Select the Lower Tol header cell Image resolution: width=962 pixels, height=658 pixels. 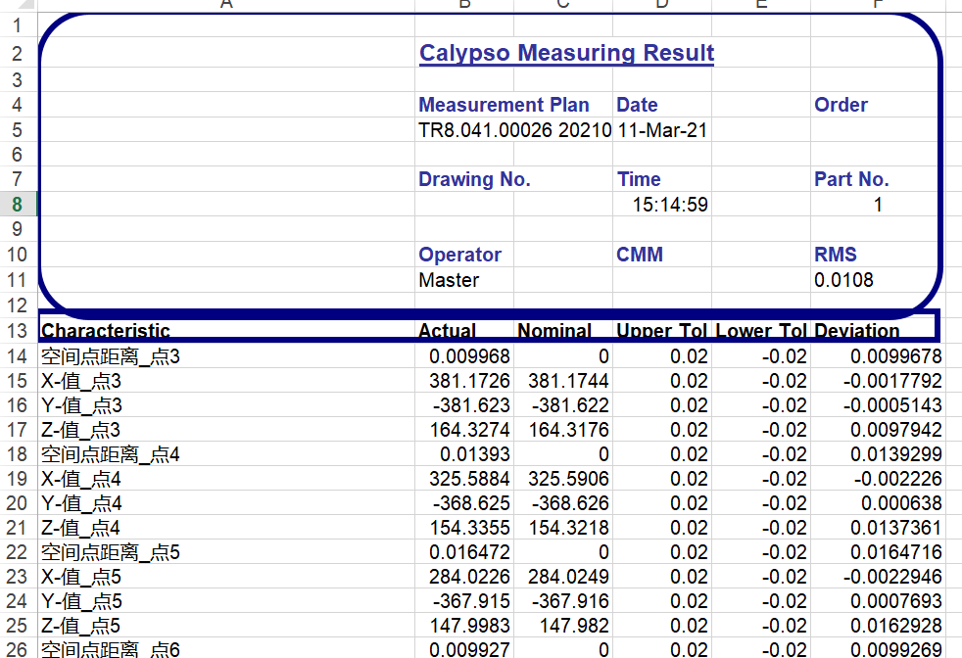(761, 331)
